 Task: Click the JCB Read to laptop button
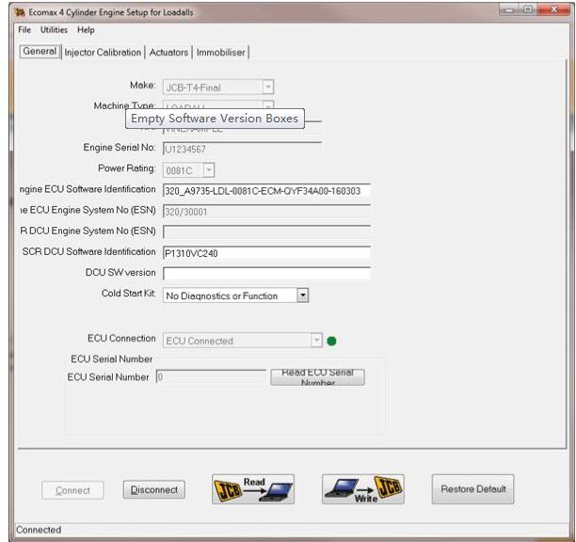(x=253, y=489)
